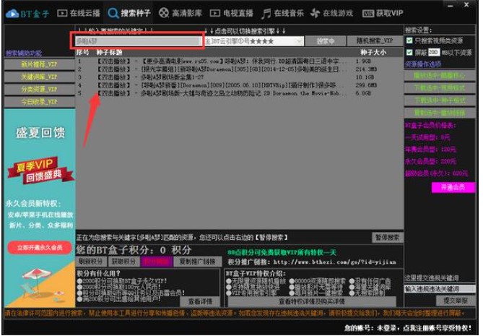Click the 刷新积分 button

click(91, 262)
